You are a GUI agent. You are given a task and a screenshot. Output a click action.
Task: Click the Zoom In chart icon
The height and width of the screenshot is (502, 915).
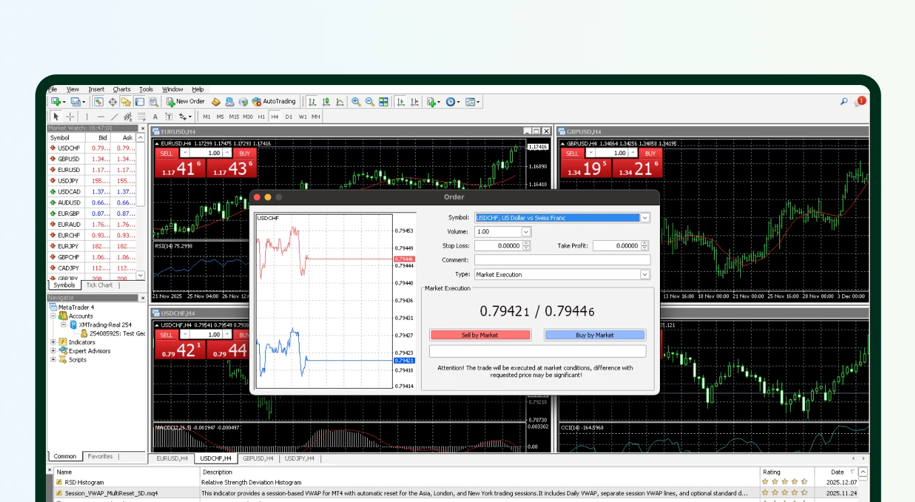[x=356, y=101]
